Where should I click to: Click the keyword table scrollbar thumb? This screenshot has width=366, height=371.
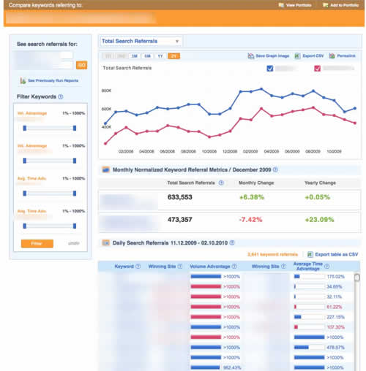click(357, 278)
